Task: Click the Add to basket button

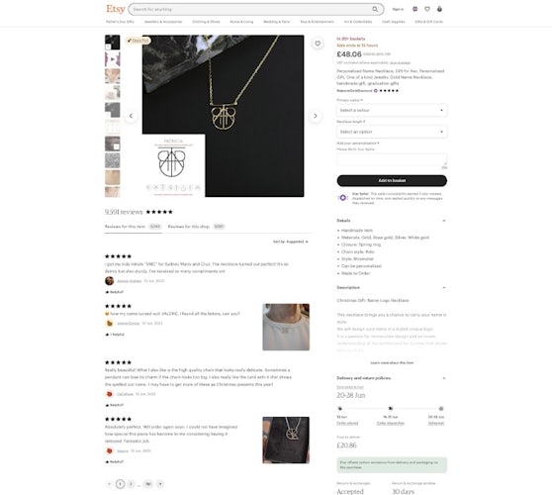Action: tap(392, 180)
